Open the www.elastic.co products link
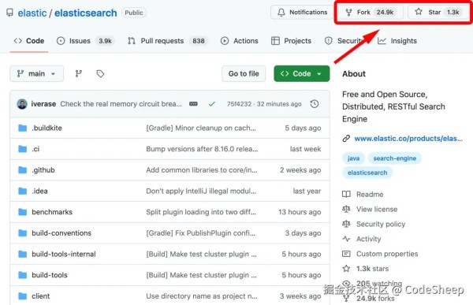The height and width of the screenshot is (305, 473). [408, 139]
